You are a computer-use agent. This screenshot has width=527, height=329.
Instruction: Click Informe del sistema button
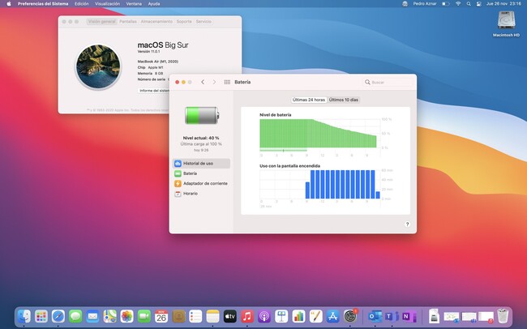pos(154,91)
